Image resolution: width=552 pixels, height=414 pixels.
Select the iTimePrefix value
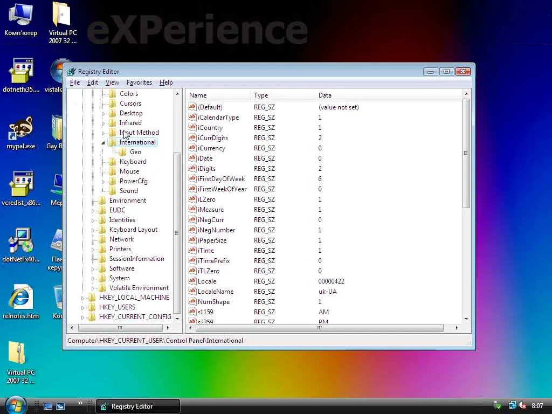pyautogui.click(x=213, y=260)
